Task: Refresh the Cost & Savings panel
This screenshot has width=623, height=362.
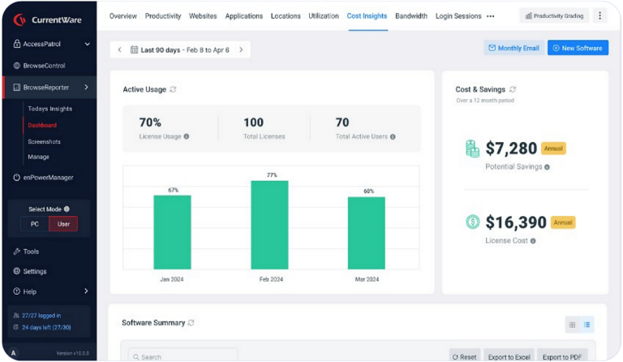Action: [x=513, y=89]
